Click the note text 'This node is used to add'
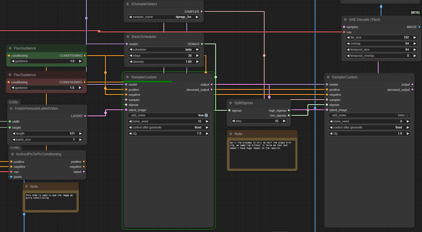This screenshot has width=422, height=232. [49, 197]
